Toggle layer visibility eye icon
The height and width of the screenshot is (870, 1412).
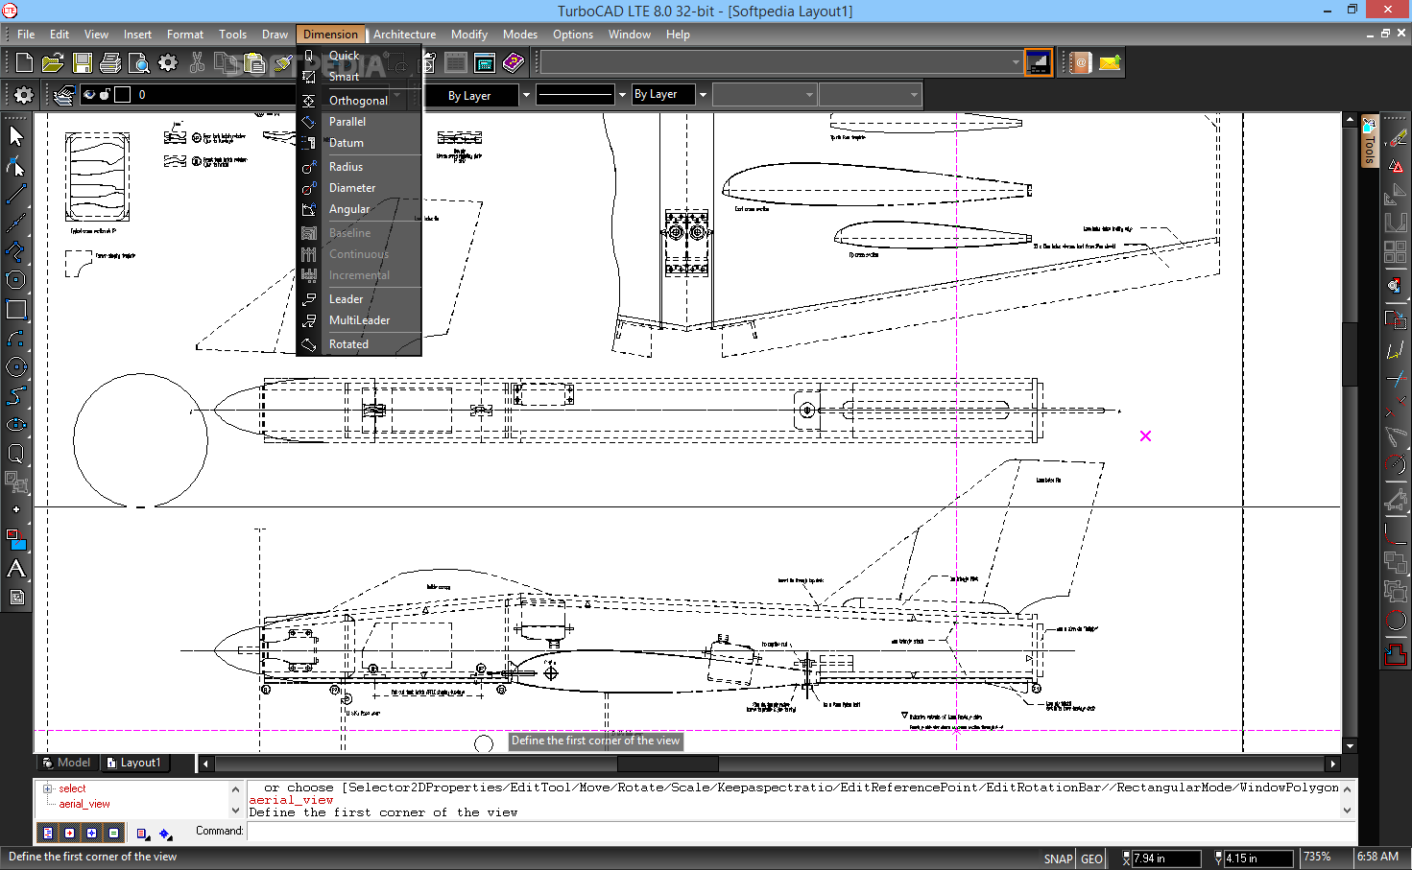89,95
